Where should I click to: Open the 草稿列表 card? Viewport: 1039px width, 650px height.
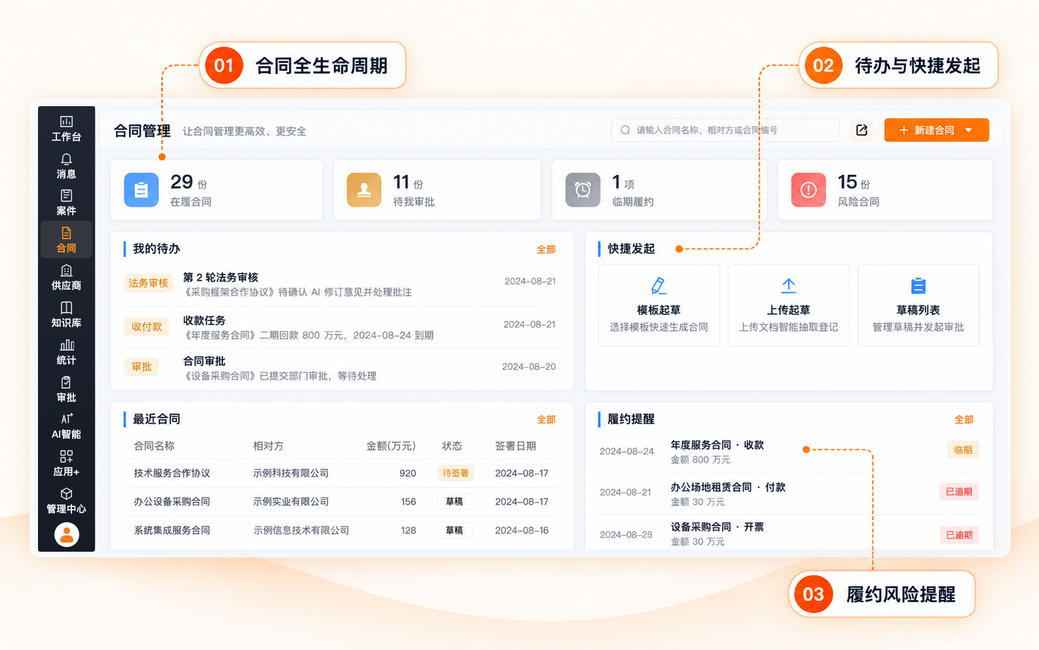(x=918, y=305)
